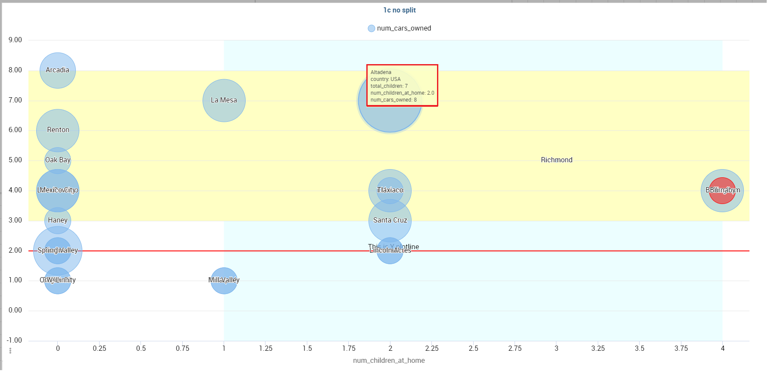Select the Haney bubble
Image resolution: width=768 pixels, height=371 pixels.
coord(58,220)
